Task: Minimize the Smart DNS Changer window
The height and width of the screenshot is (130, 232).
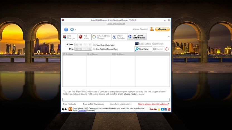Action: tap(165, 20)
